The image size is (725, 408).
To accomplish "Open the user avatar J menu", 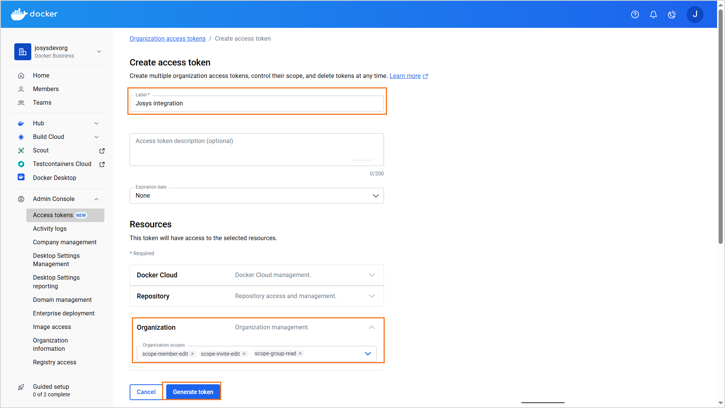I will [695, 14].
